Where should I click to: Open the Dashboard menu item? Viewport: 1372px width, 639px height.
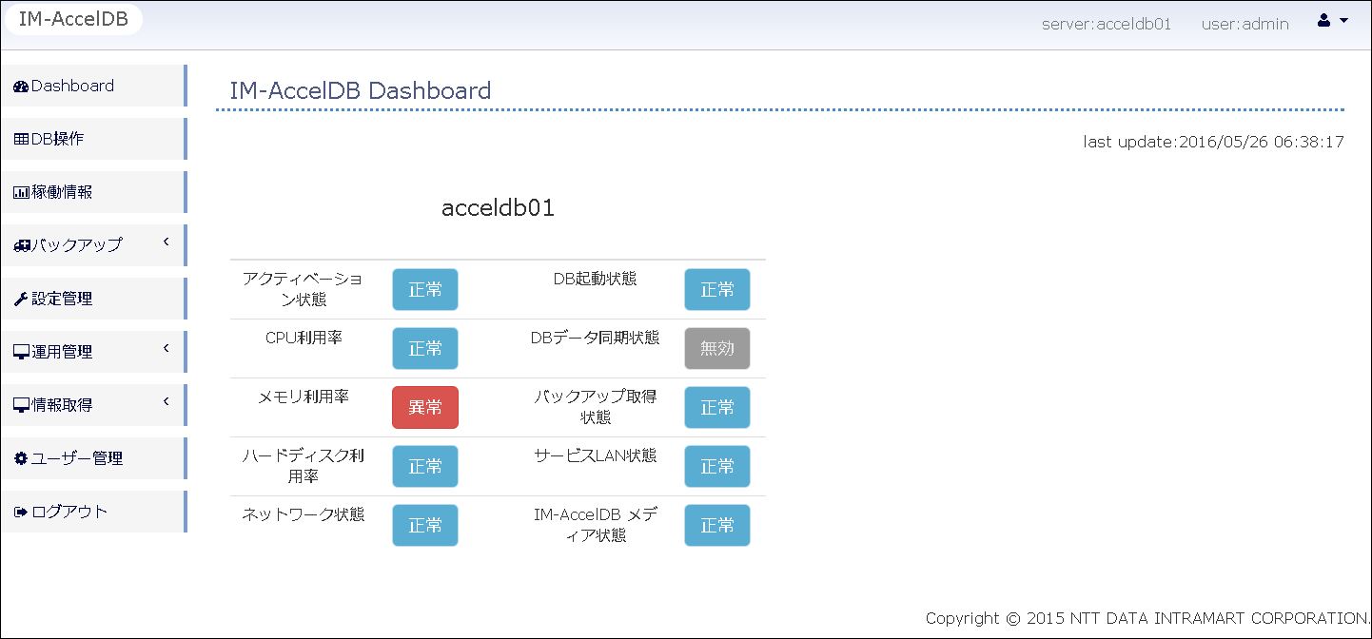point(92,86)
